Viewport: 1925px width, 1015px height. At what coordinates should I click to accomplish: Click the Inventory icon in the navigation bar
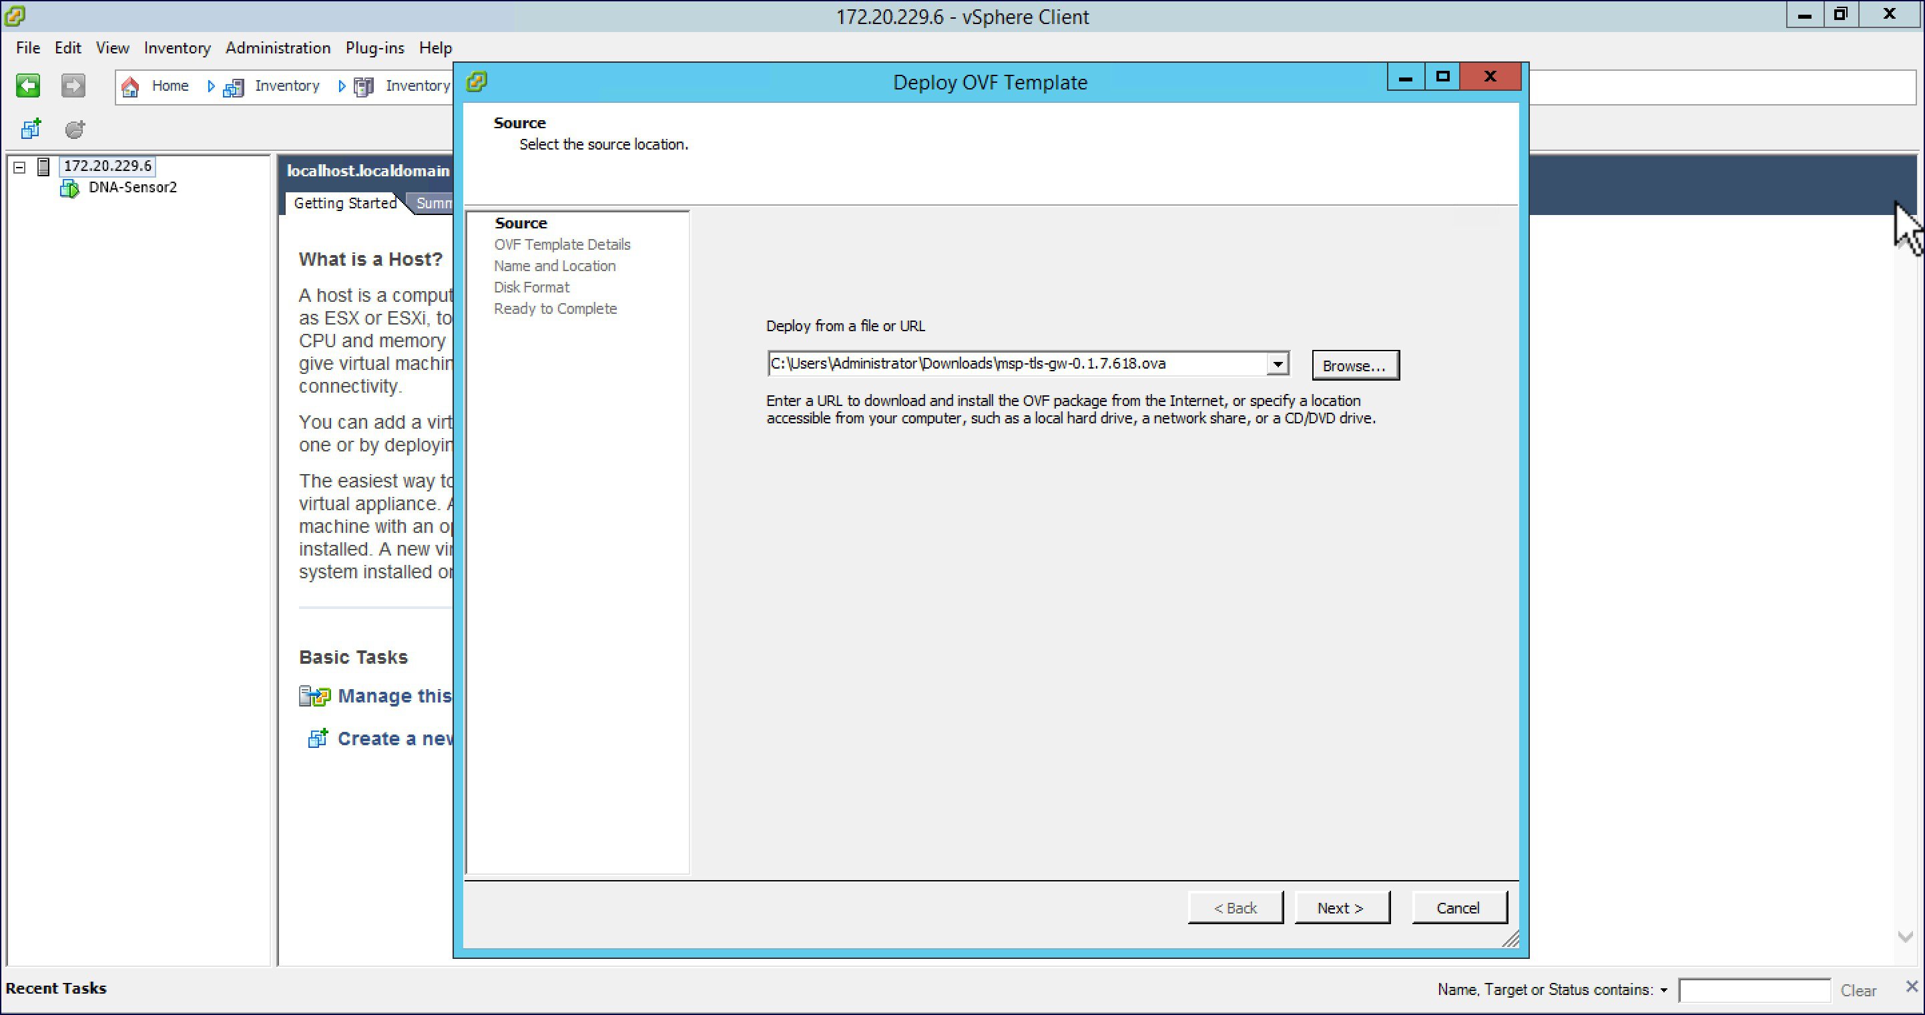pyautogui.click(x=232, y=86)
